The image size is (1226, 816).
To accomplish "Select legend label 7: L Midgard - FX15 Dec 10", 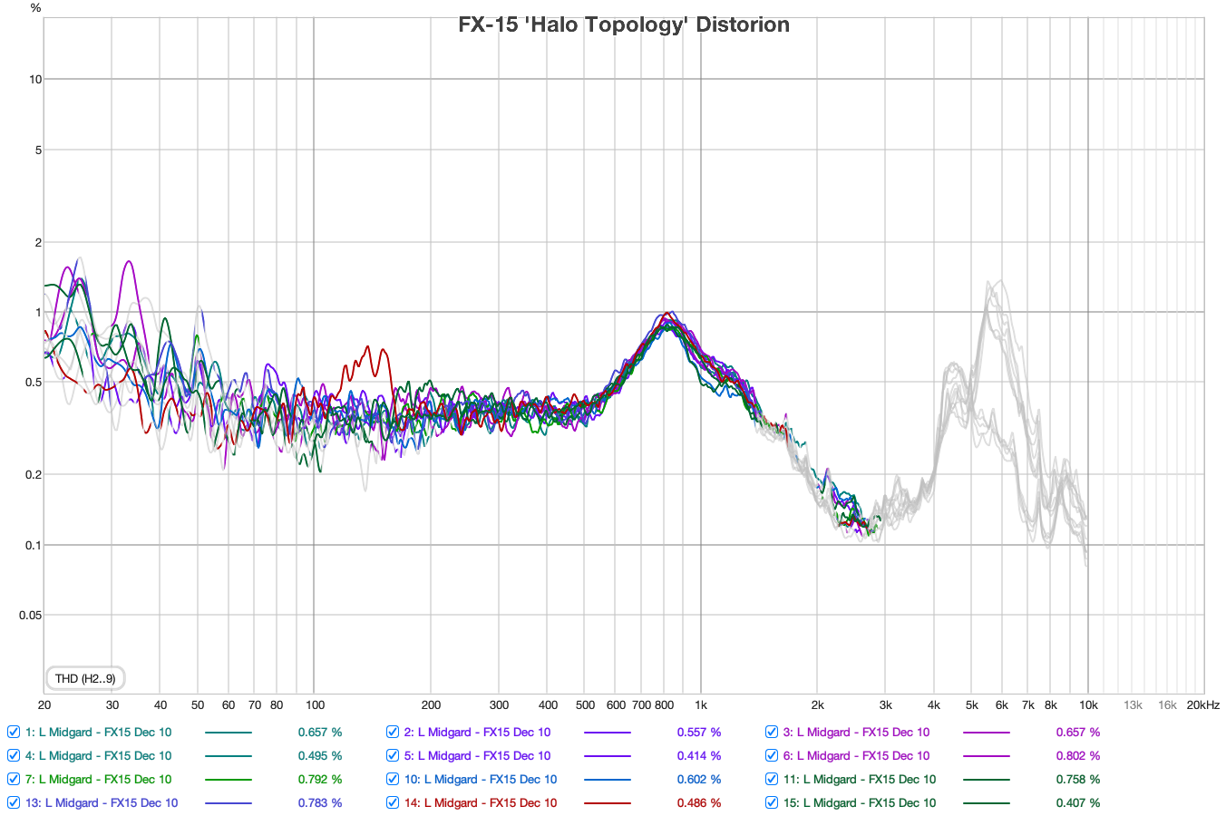I will tap(98, 779).
